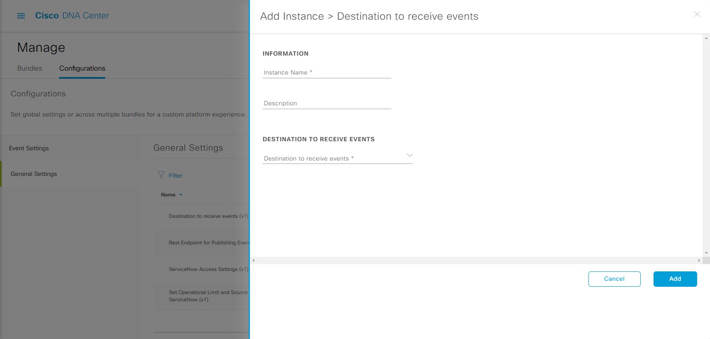Open the hamburger navigation menu
710x339 pixels.
(21, 16)
